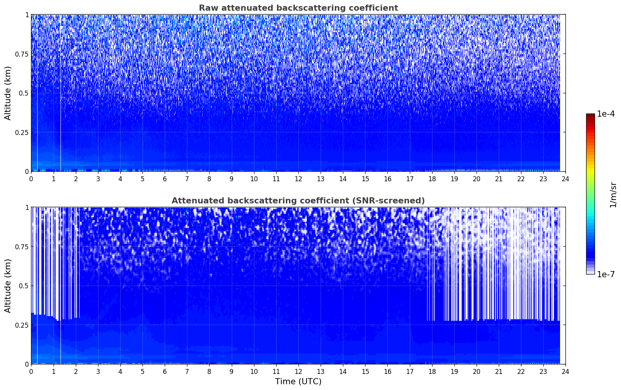
Task: Click the dark red top of the colorbar
Action: click(590, 117)
